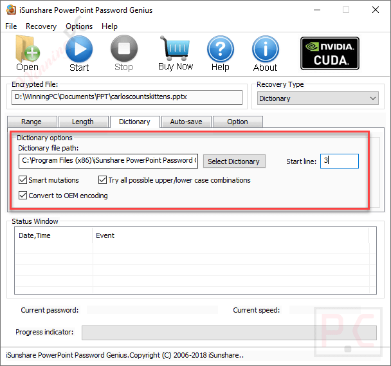Open the About info icon
The image size is (391, 366).
[x=266, y=49]
